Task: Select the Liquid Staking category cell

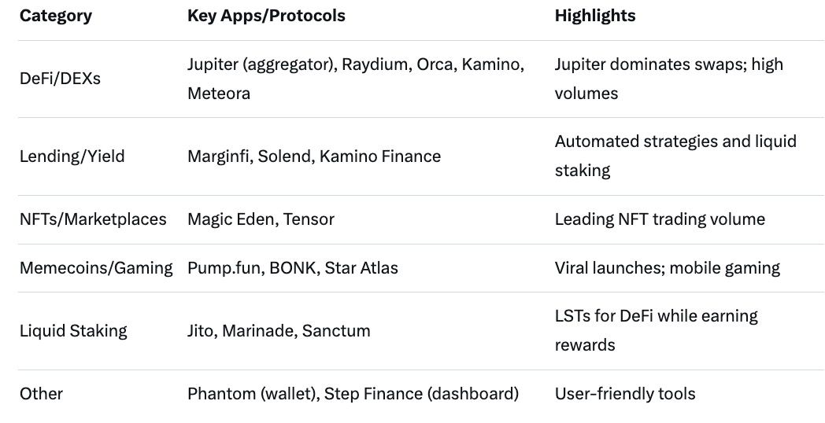Action: click(x=73, y=330)
